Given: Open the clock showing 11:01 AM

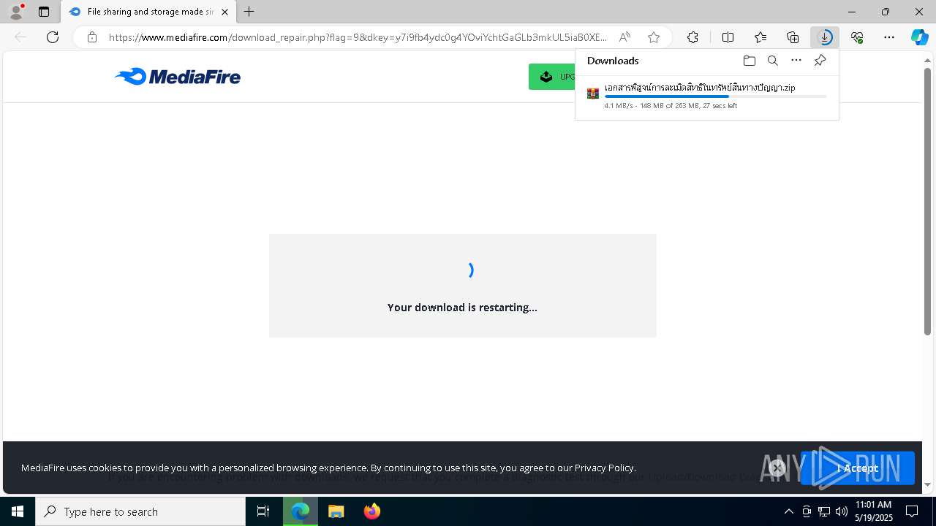Looking at the screenshot, I should 874,511.
